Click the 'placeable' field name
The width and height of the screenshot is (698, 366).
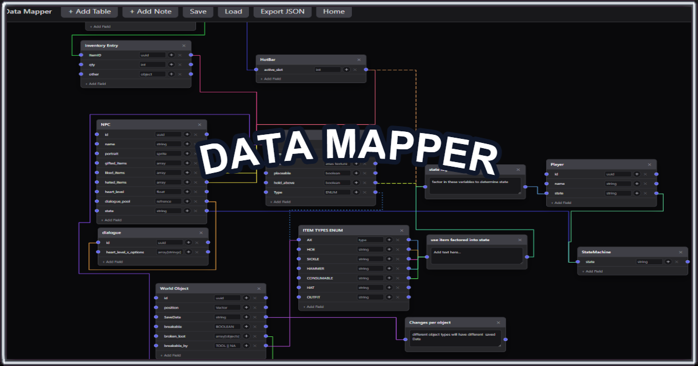click(x=283, y=173)
